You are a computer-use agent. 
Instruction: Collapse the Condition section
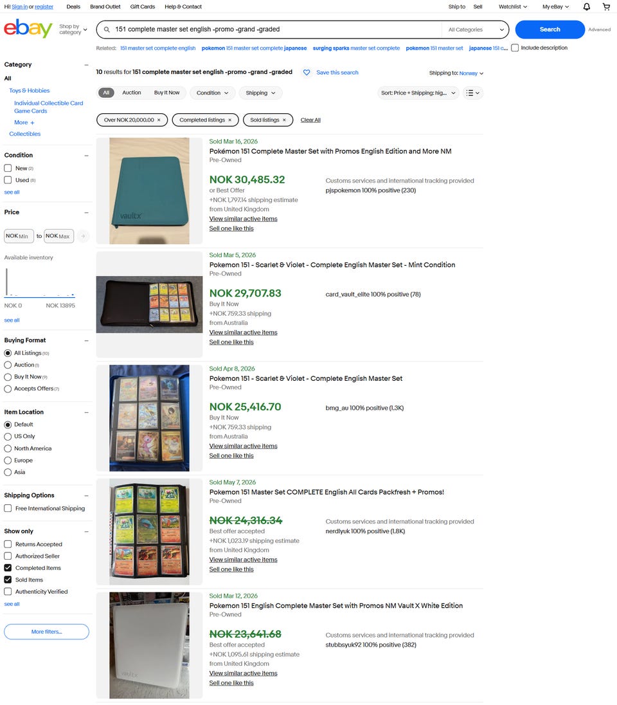pos(86,156)
